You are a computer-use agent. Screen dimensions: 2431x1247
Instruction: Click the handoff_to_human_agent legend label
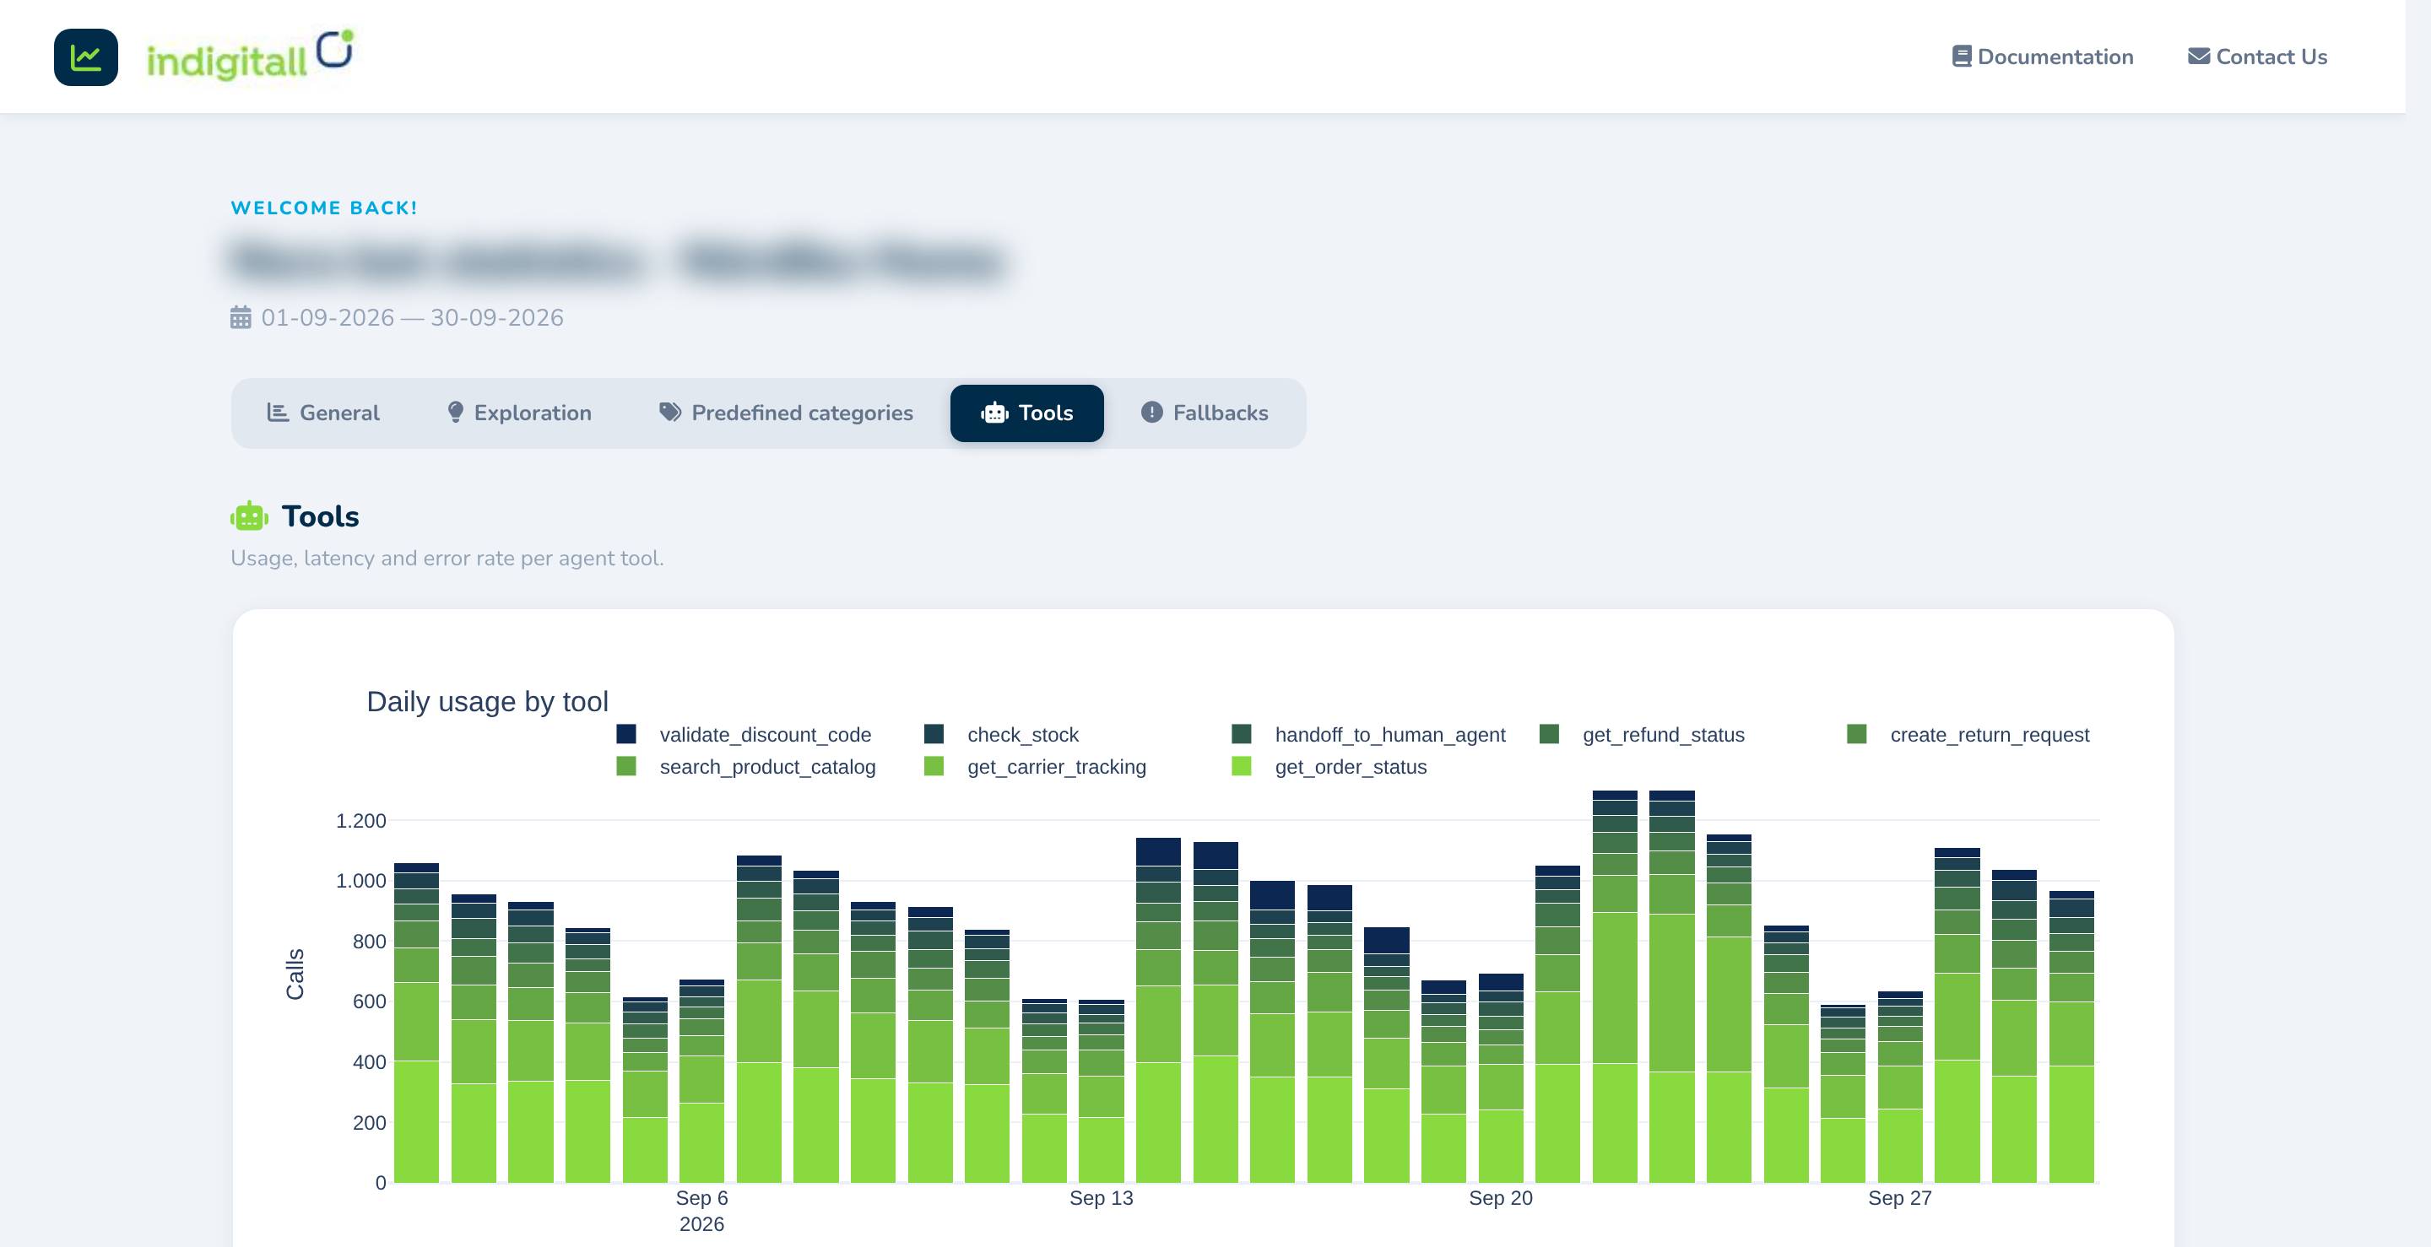click(x=1390, y=735)
